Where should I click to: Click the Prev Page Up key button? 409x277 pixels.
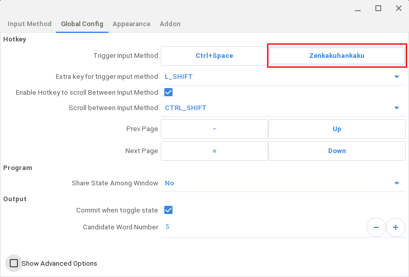337,129
